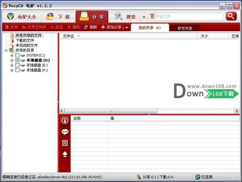
Task: Select 未完成的文件 tree item
Action: [x=27, y=45]
